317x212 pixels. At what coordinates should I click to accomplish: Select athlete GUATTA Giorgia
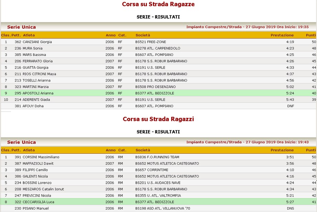(35, 68)
